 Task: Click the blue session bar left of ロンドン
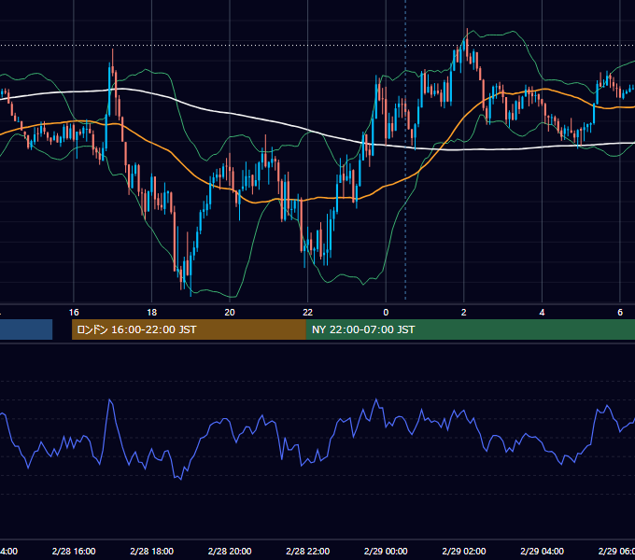tap(26, 329)
